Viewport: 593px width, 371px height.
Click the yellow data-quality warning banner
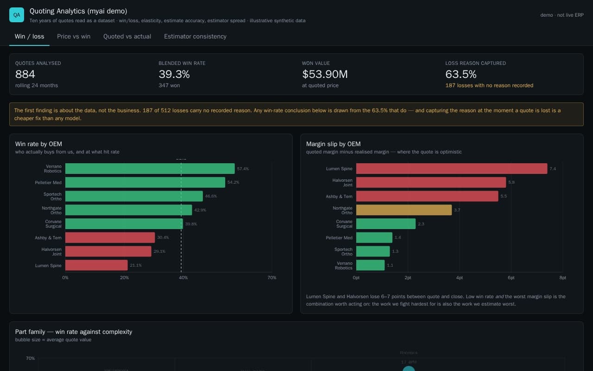coord(296,114)
